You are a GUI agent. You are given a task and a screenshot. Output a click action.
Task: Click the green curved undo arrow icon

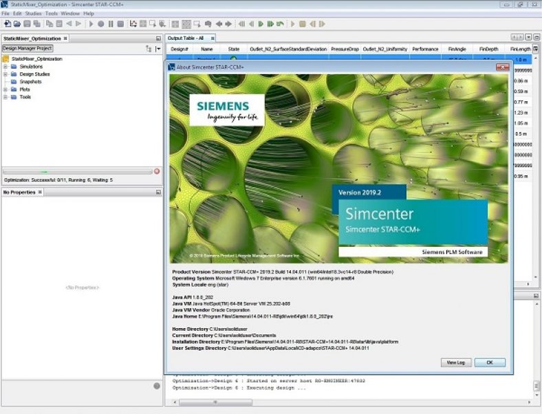(x=281, y=24)
